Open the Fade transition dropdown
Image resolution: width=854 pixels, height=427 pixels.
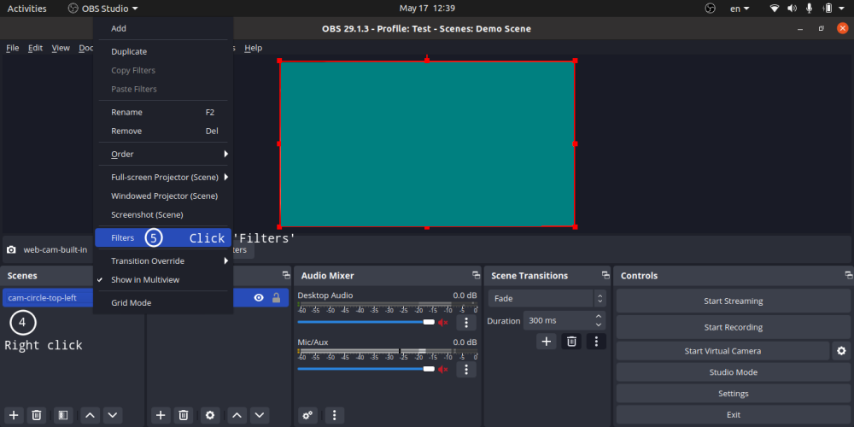[x=547, y=298]
